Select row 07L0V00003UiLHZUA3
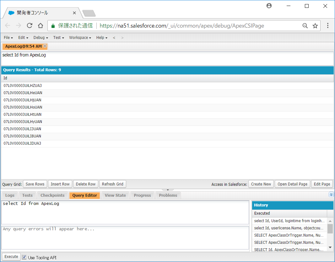 point(167,86)
